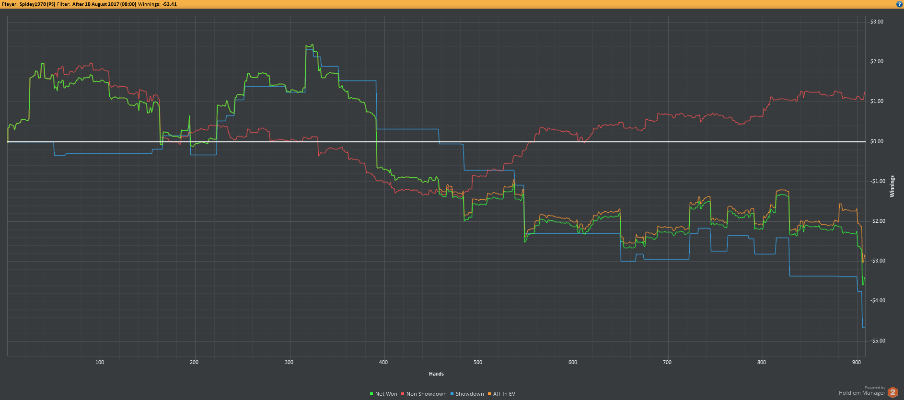Click the Hold'em Manager 2 logo
Viewport: 904px width, 400px height.
892,392
